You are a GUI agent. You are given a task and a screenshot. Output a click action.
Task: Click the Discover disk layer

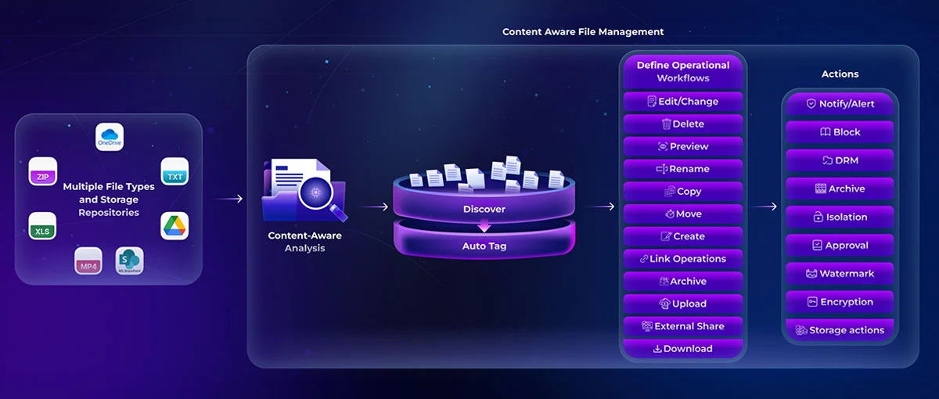click(484, 202)
